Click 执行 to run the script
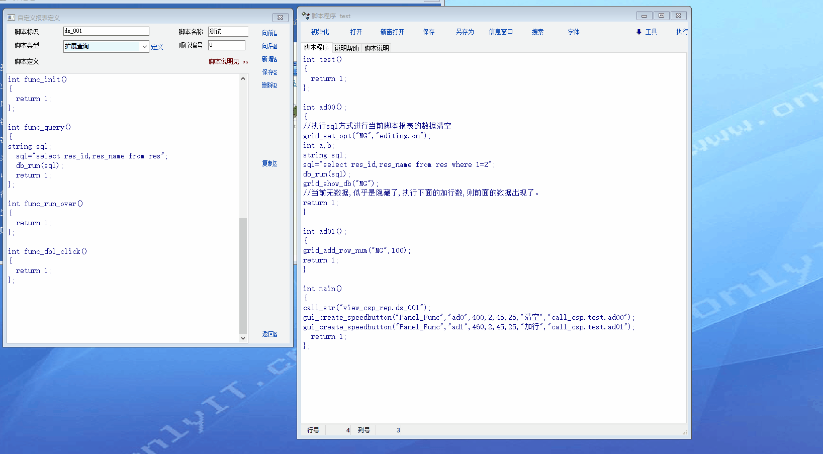Viewport: 823px width, 454px height. (x=682, y=32)
